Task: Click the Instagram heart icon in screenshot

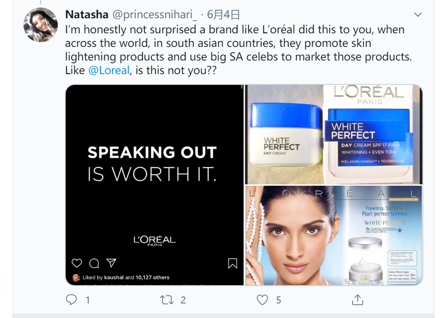Action: click(77, 263)
